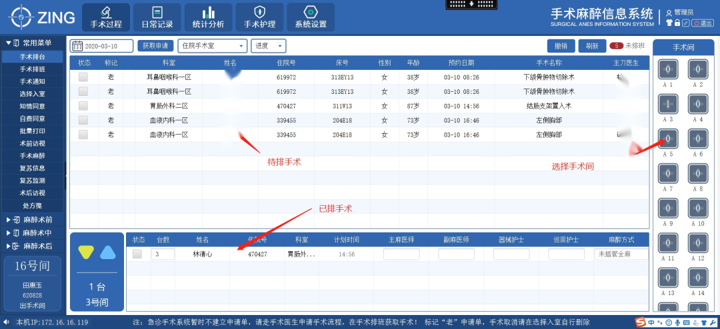The height and width of the screenshot is (329, 720).
Task: Open 手术通知 in the sidebar
Action: tap(32, 82)
